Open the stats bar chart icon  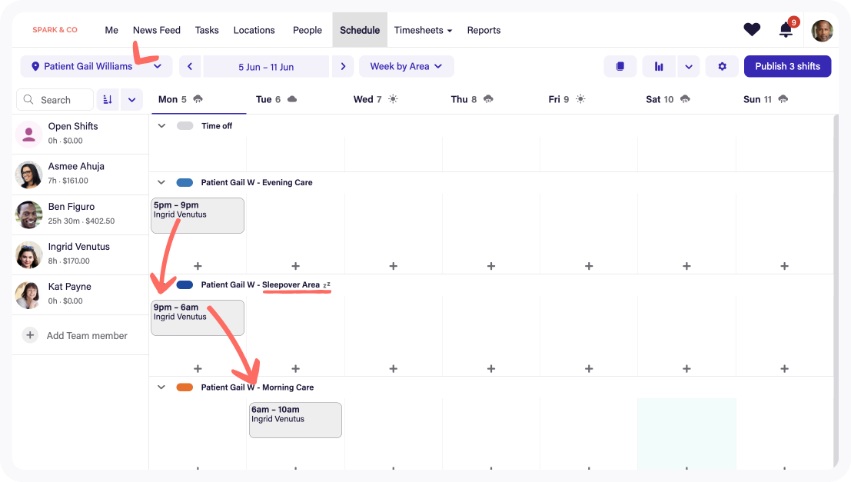click(x=659, y=67)
